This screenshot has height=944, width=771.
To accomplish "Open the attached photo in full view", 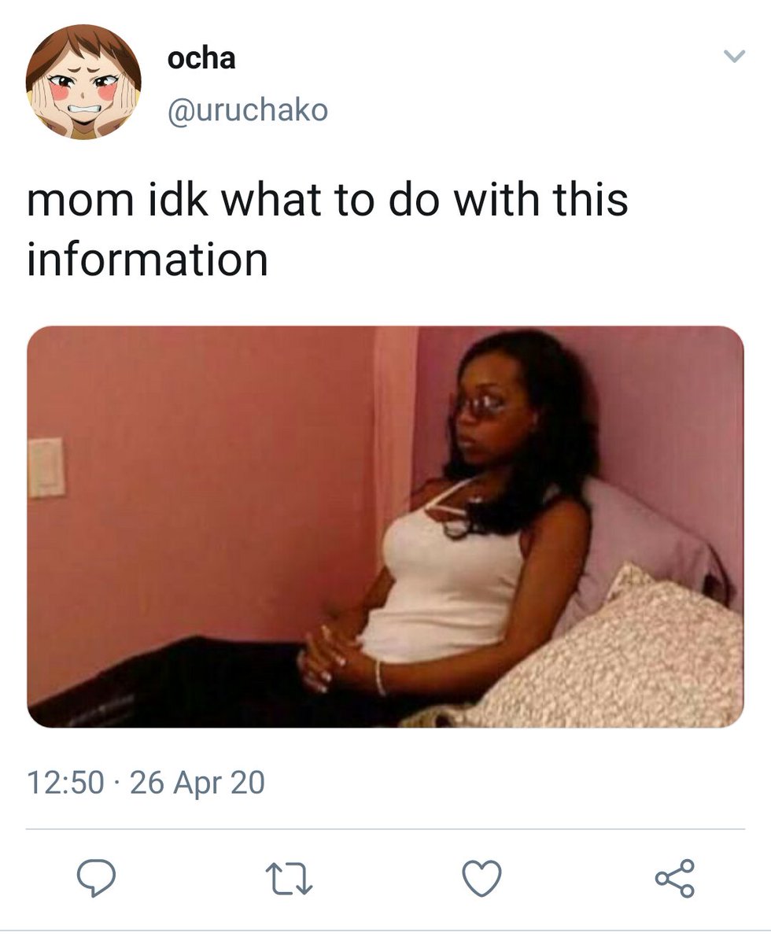I will 385,527.
